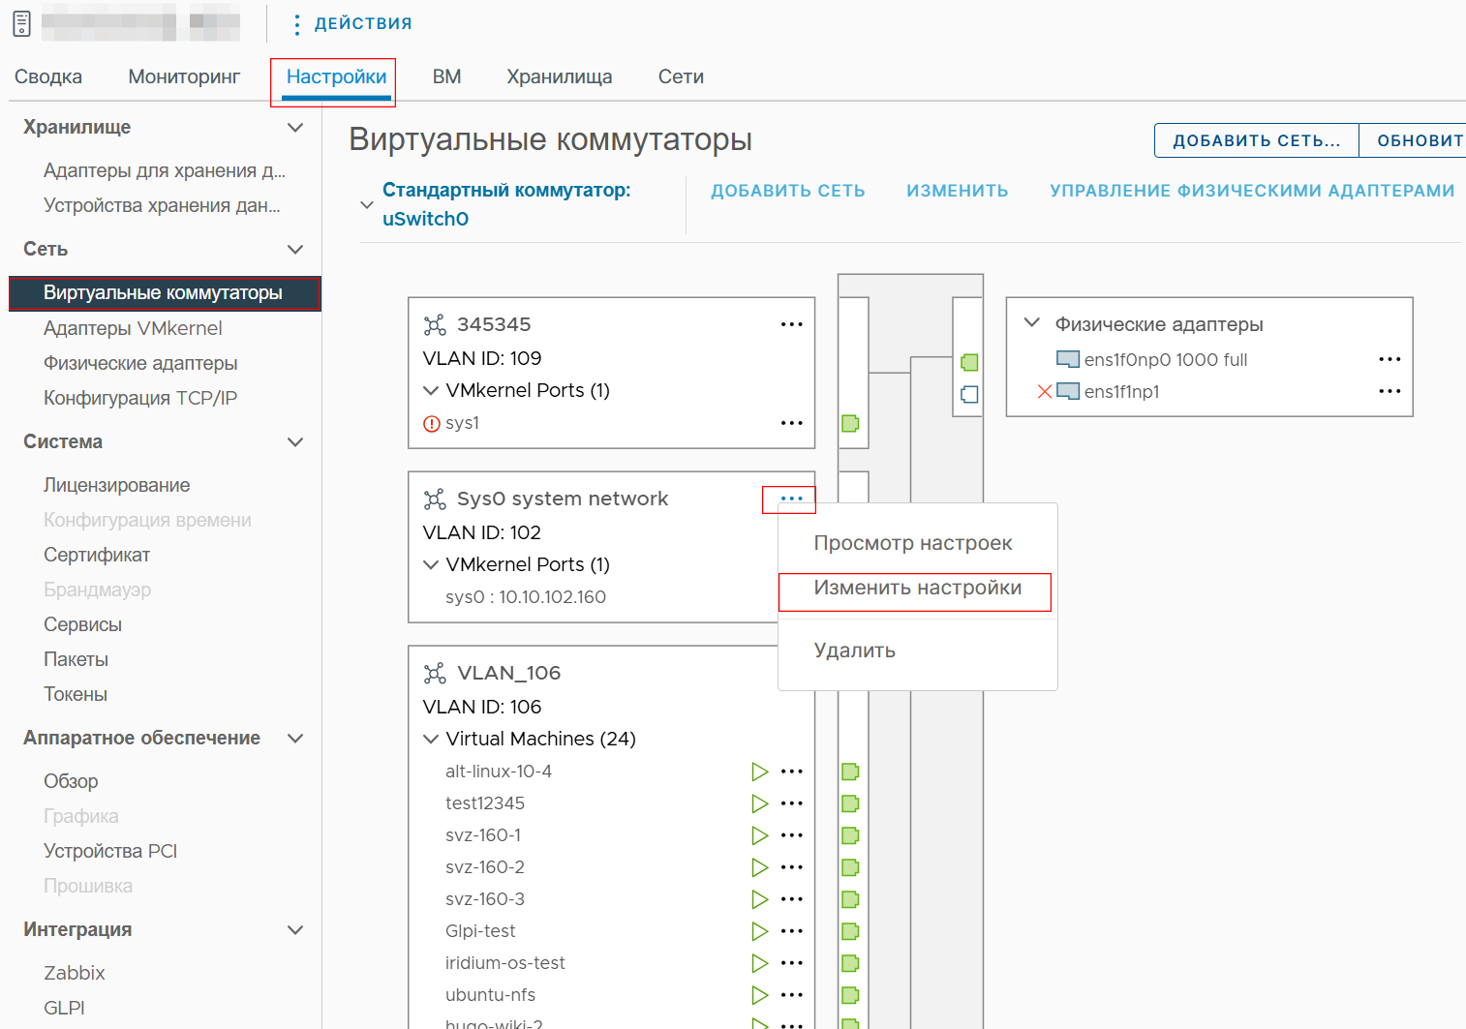Collapse Virtual Machines (24) under VLAN_106
The height and width of the screenshot is (1029, 1466).
tap(431, 739)
